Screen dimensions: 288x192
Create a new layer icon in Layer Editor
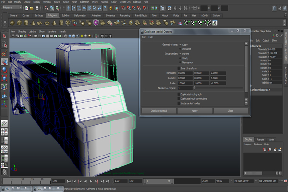pyautogui.click(x=275, y=150)
